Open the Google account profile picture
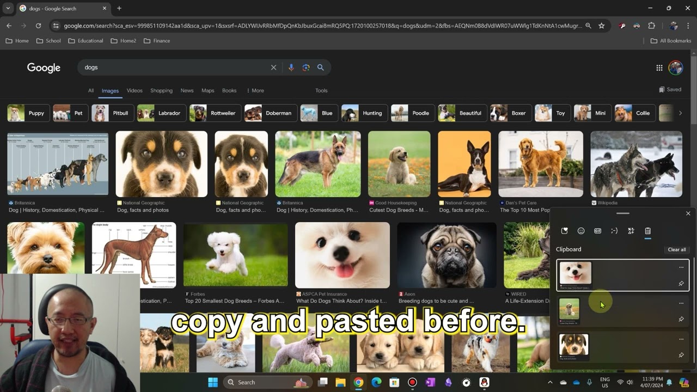This screenshot has height=392, width=697. pyautogui.click(x=676, y=68)
